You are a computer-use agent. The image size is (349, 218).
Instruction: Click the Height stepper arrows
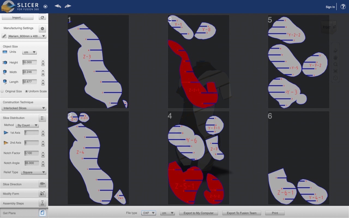tap(43, 62)
